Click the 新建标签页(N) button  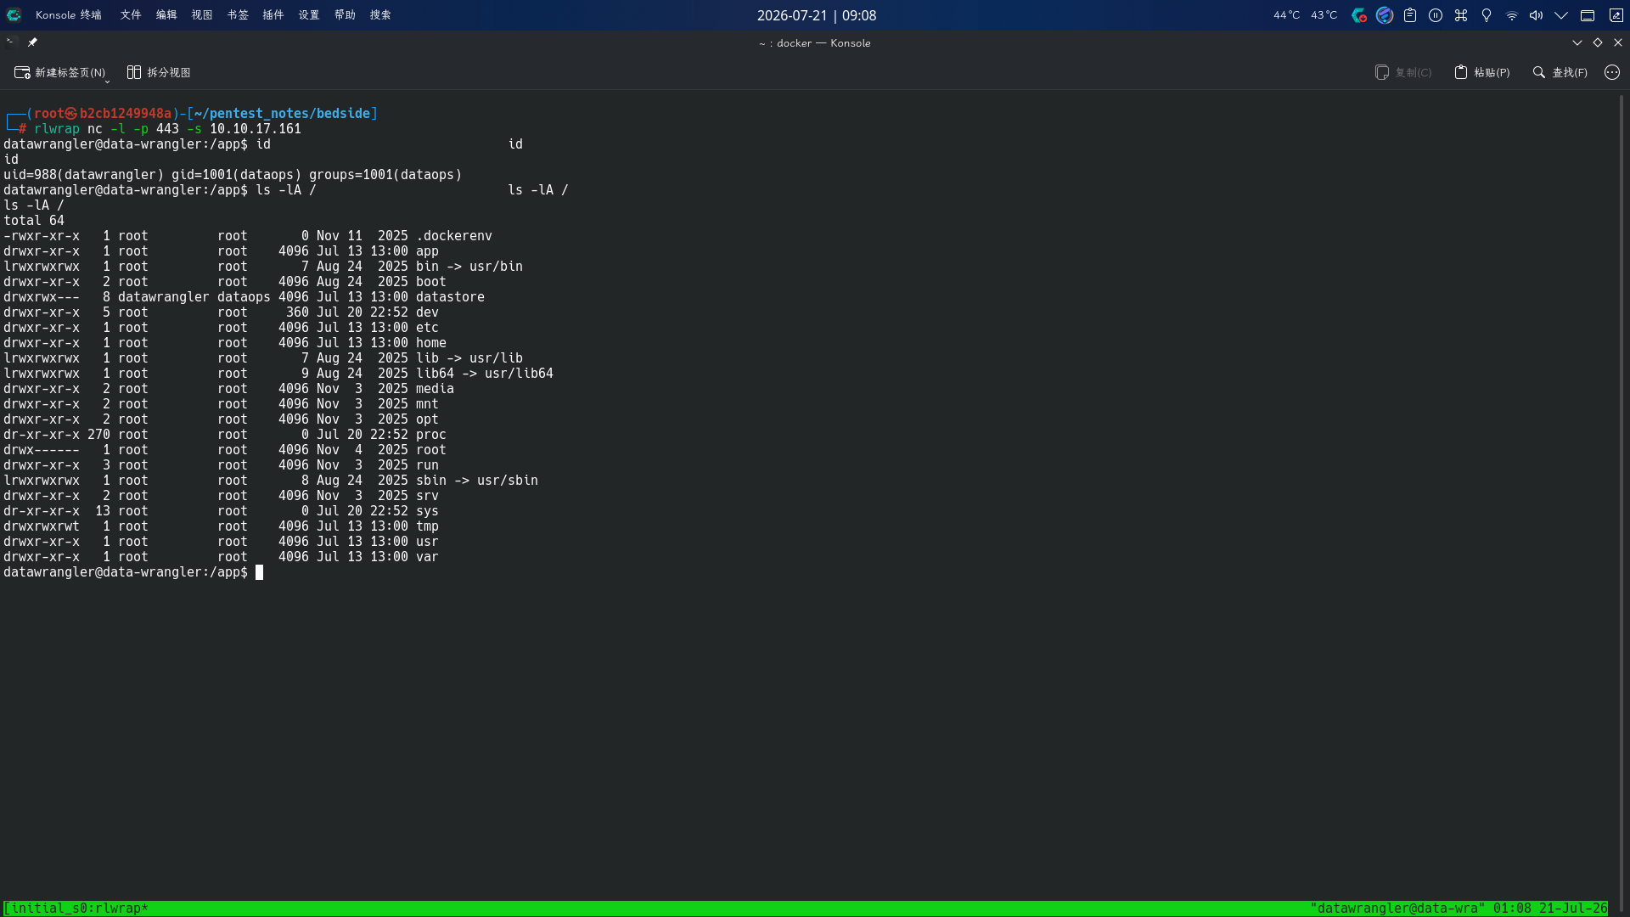59,73
